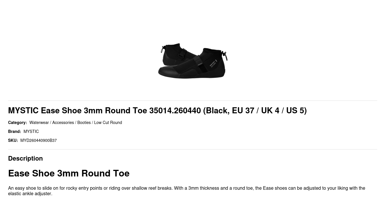Go to the Booties category
This screenshot has height=205, width=383.
84,123
